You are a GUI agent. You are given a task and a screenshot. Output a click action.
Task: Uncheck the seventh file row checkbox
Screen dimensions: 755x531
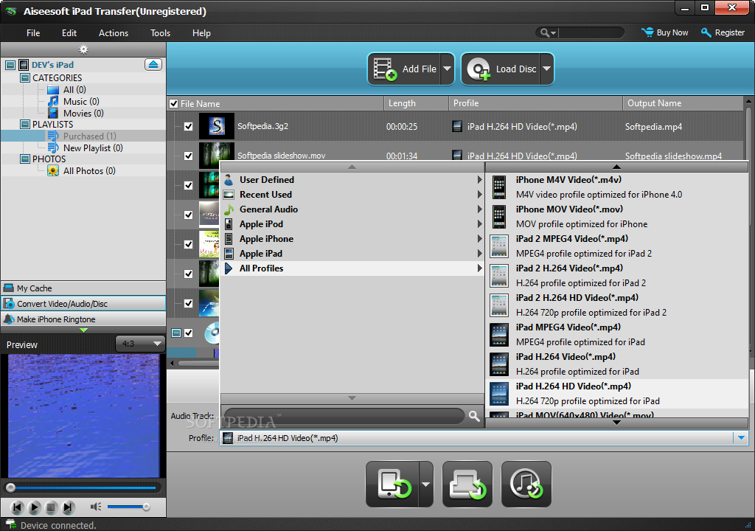(x=188, y=304)
